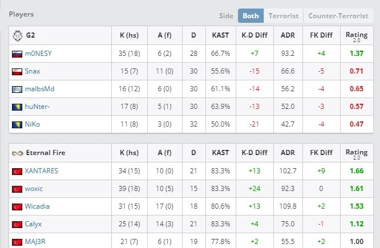Viewport: 380px width, 248px height.
Task: Click the flag icon beside huNter-
Action: click(x=17, y=107)
